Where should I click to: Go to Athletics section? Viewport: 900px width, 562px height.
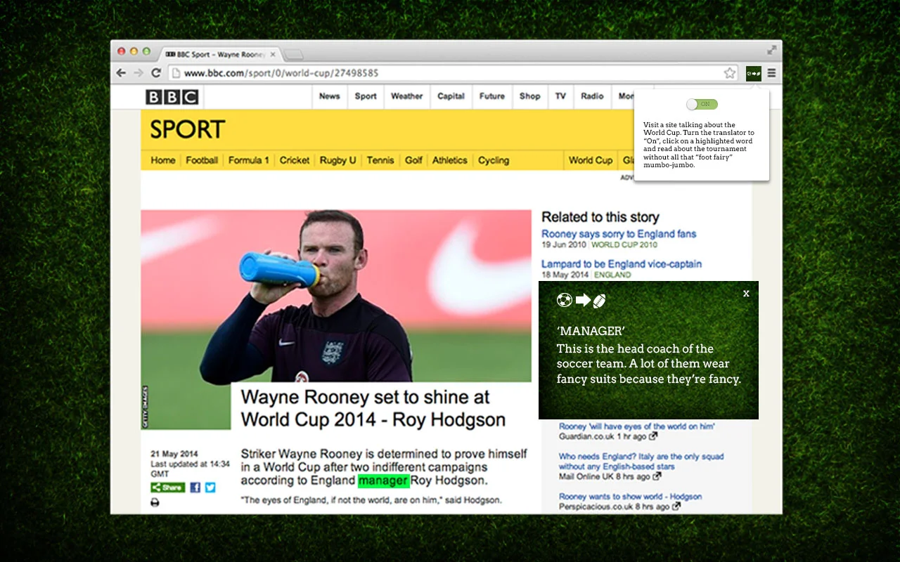(x=450, y=160)
